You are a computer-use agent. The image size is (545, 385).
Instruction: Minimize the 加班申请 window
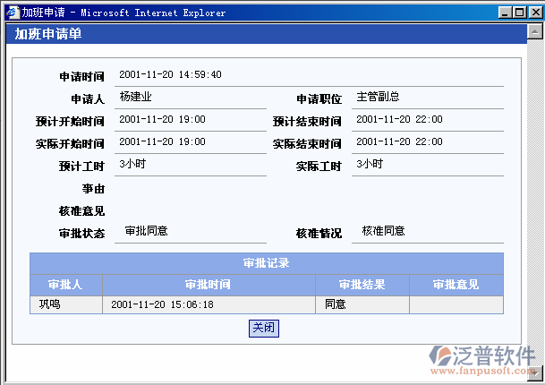pos(506,13)
